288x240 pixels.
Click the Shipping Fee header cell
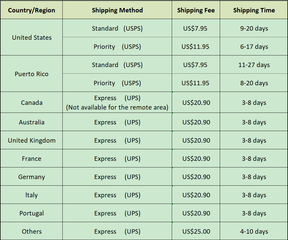click(196, 10)
